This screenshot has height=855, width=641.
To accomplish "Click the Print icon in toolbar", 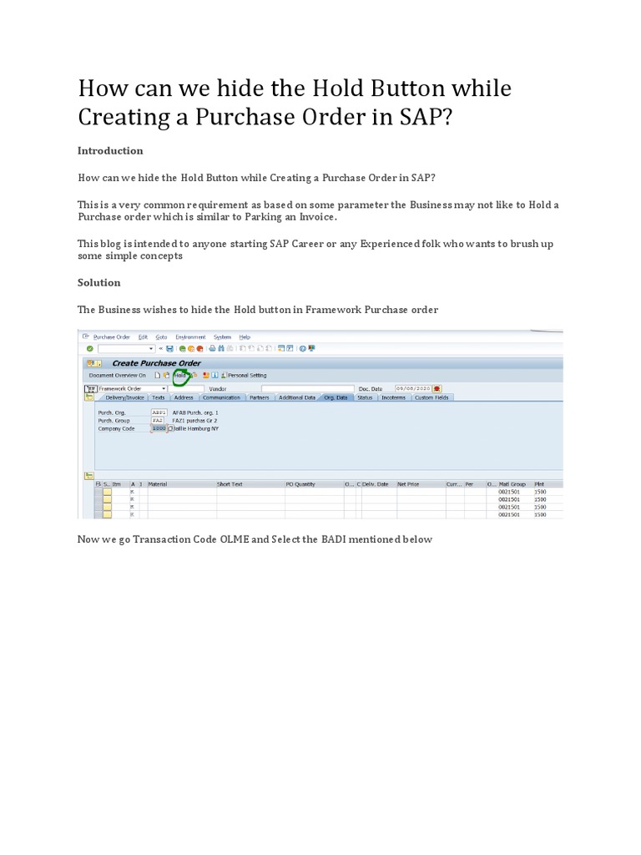I will coord(213,348).
